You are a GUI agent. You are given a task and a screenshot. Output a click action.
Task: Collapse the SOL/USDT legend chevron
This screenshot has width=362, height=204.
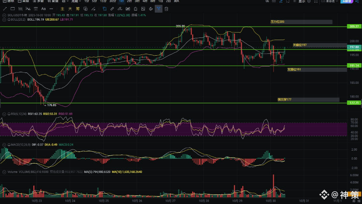click(x=4, y=15)
